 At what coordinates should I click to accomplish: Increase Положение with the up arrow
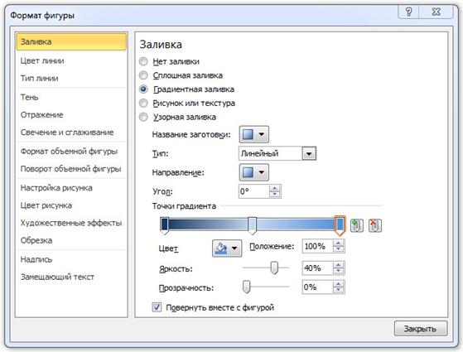[x=339, y=243]
